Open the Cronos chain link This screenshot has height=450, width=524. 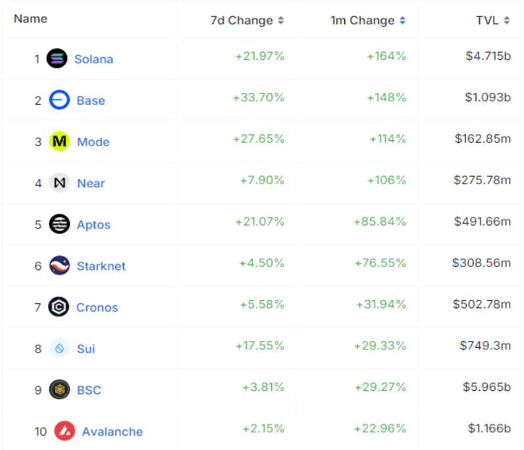pyautogui.click(x=97, y=308)
